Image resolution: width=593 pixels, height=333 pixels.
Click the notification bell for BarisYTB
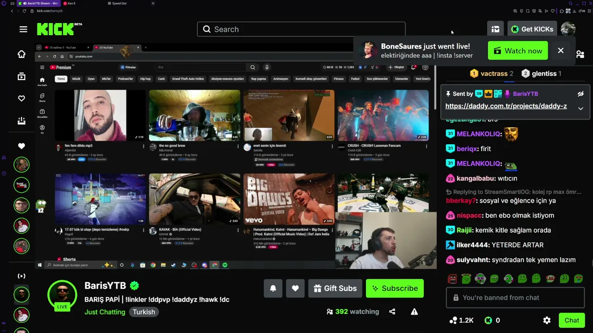click(273, 288)
